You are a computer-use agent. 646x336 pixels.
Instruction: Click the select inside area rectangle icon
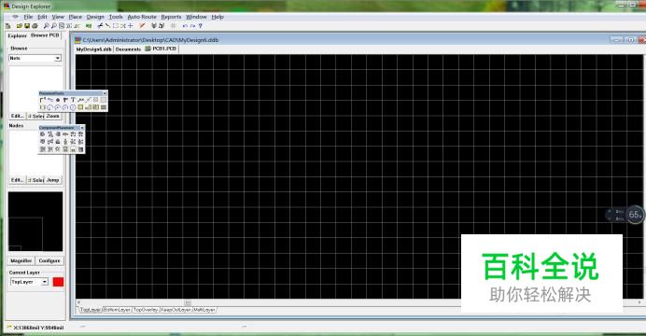[x=116, y=26]
